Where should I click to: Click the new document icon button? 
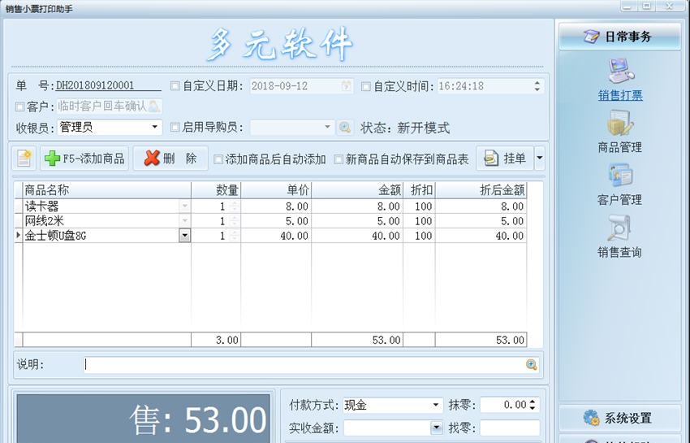pos(24,159)
